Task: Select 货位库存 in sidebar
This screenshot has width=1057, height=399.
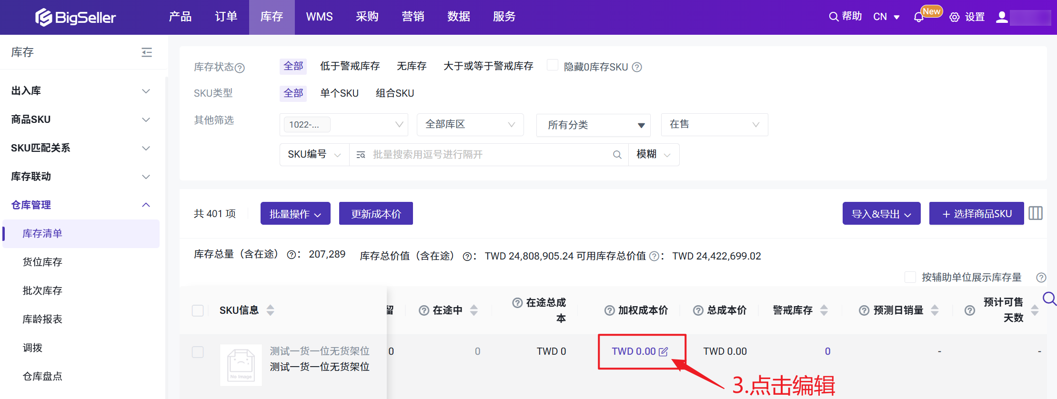Action: pos(42,262)
